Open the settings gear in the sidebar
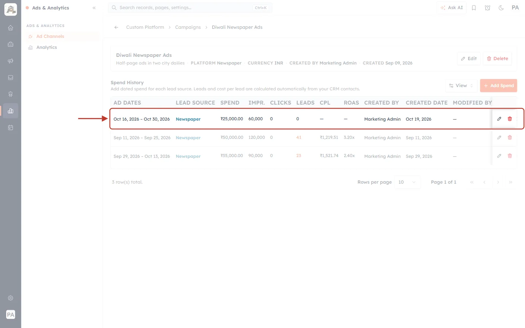Screen dimensions: 525x328 pos(11,298)
